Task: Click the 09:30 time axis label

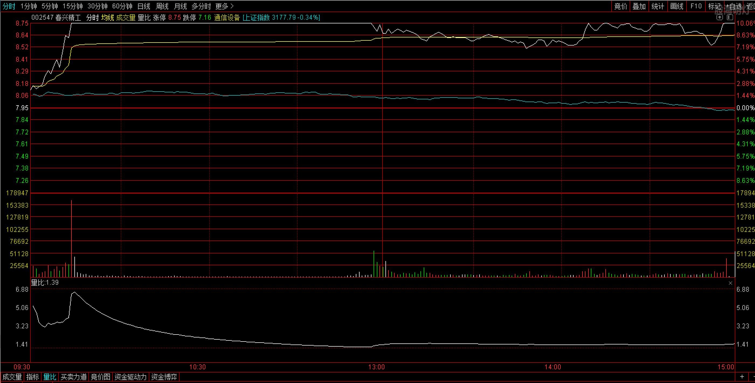Action: pos(22,367)
